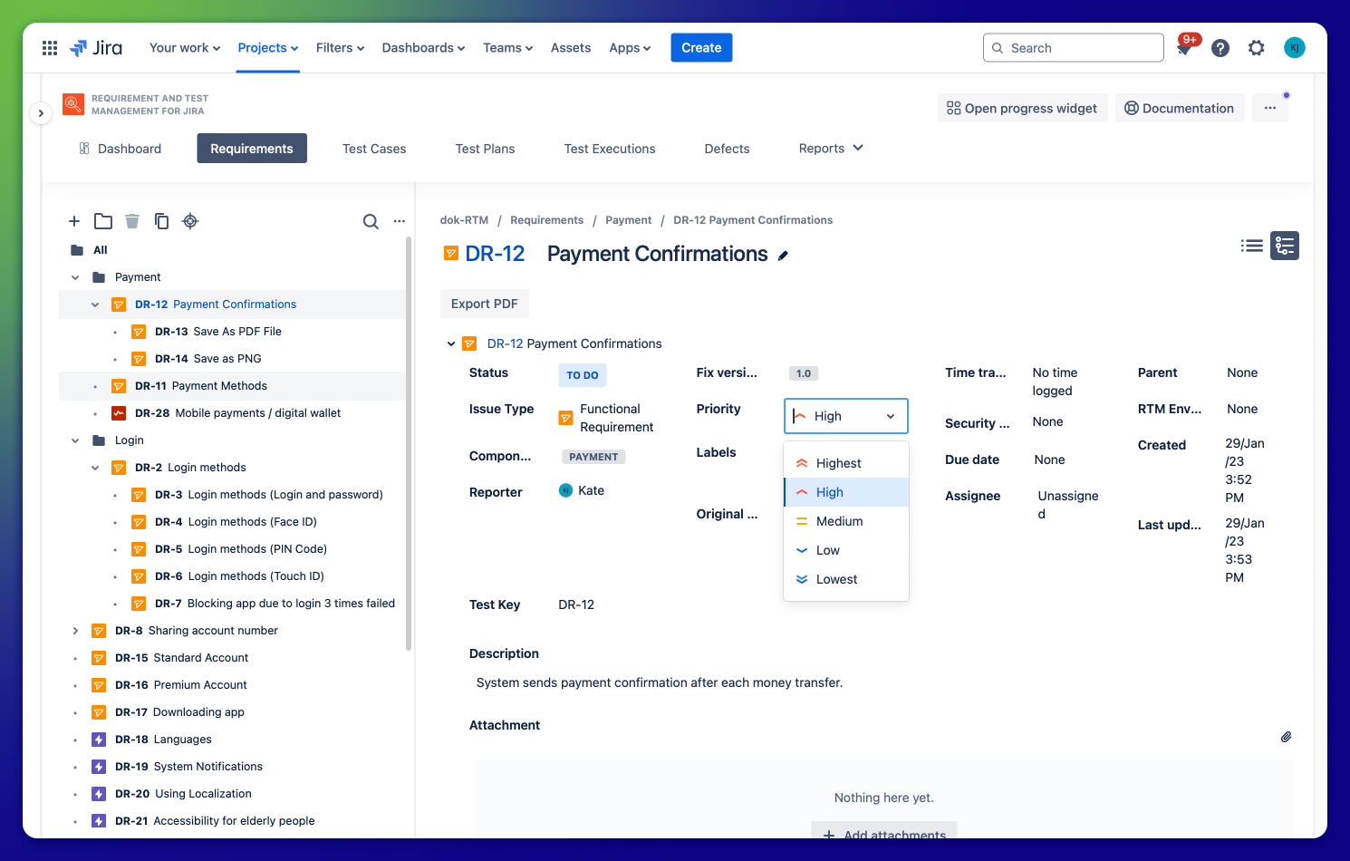This screenshot has height=861, width=1350.
Task: Open Jira notifications bell
Action: click(x=1183, y=47)
